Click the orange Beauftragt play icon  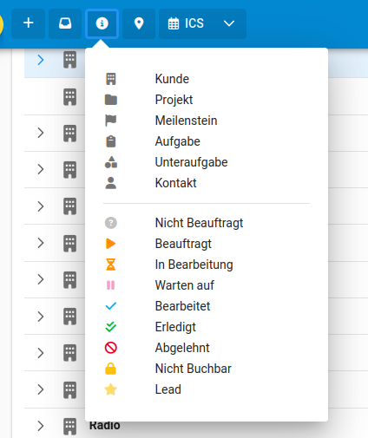[111, 244]
